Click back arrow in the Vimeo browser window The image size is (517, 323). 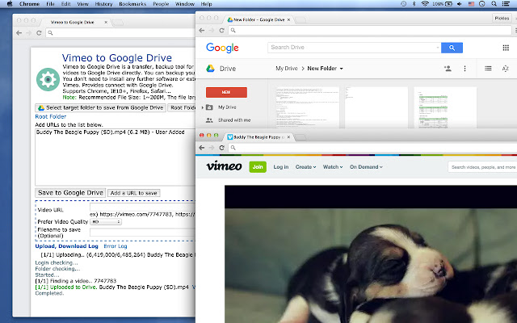(x=202, y=148)
